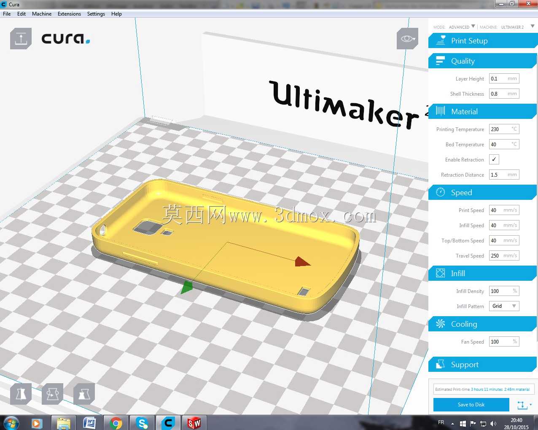Open the Edit menu
Viewport: 538px width, 430px height.
pos(22,13)
